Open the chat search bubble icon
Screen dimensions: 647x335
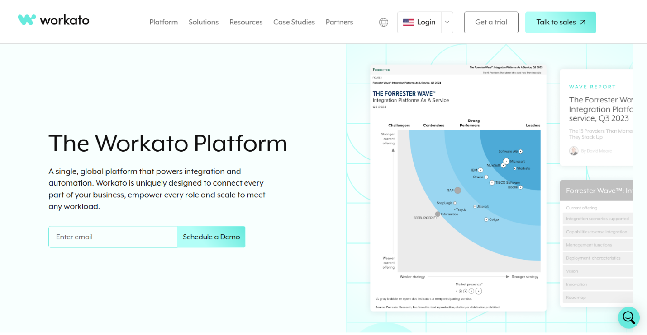click(629, 318)
